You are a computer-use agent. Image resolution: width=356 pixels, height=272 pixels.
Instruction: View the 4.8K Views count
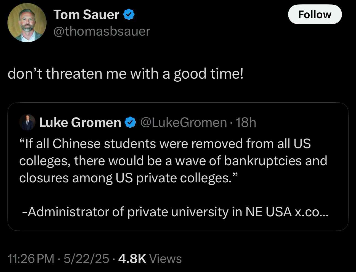tap(150, 258)
